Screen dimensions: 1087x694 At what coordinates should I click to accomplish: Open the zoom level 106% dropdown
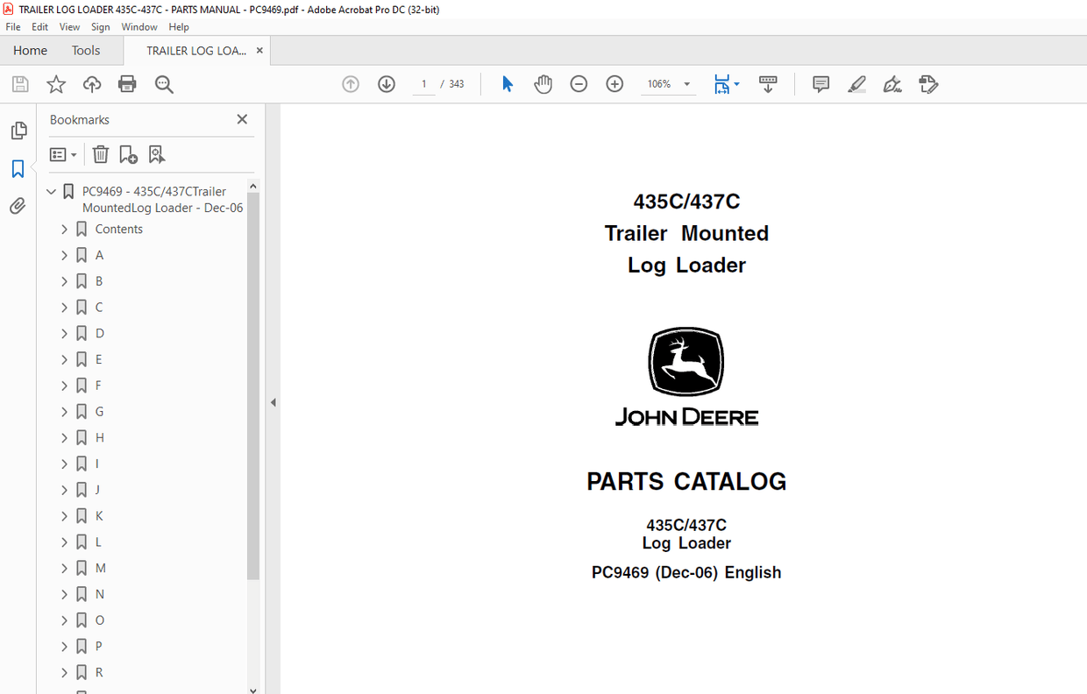pos(687,84)
